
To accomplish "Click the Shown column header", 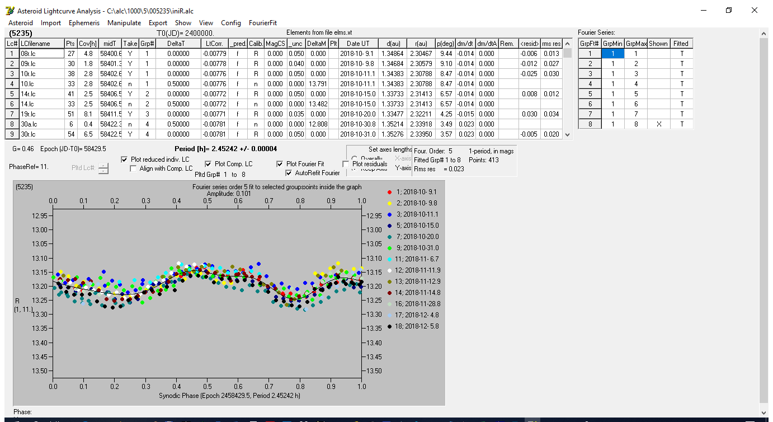I will coord(658,43).
